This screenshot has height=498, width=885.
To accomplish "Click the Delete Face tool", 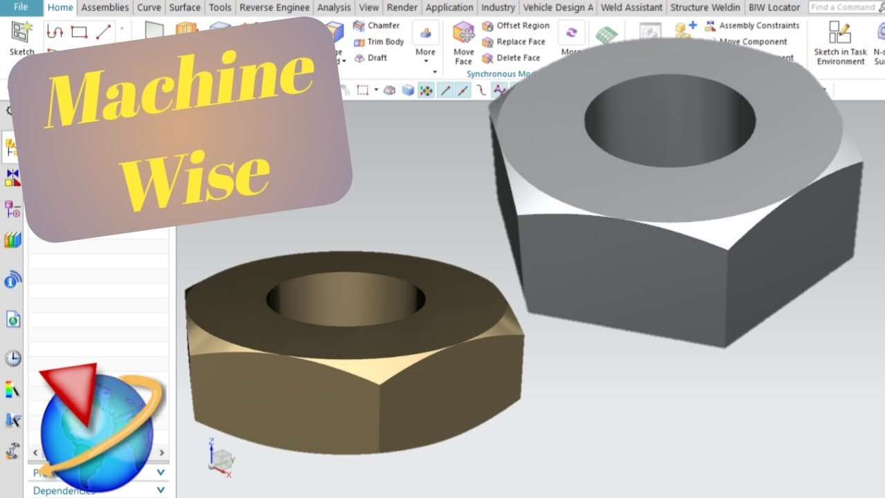I will (x=511, y=58).
